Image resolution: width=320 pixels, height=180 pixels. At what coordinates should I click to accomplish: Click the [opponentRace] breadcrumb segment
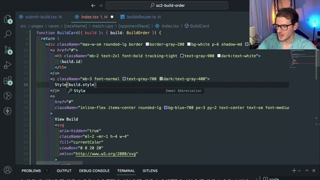(x=134, y=26)
